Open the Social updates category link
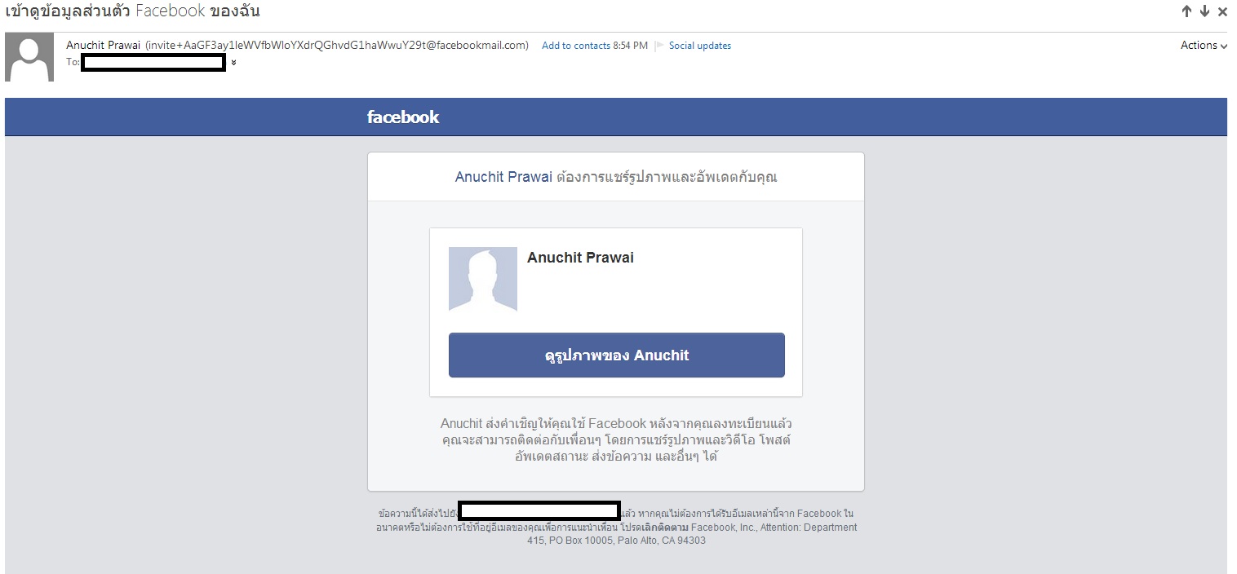Viewport: 1237px width, 574px height. [x=700, y=46]
